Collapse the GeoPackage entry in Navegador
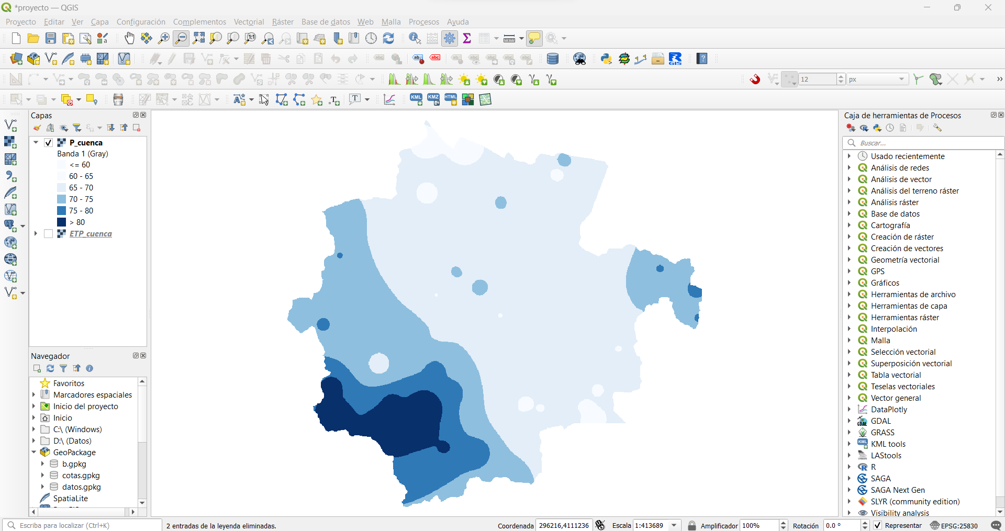 click(33, 452)
